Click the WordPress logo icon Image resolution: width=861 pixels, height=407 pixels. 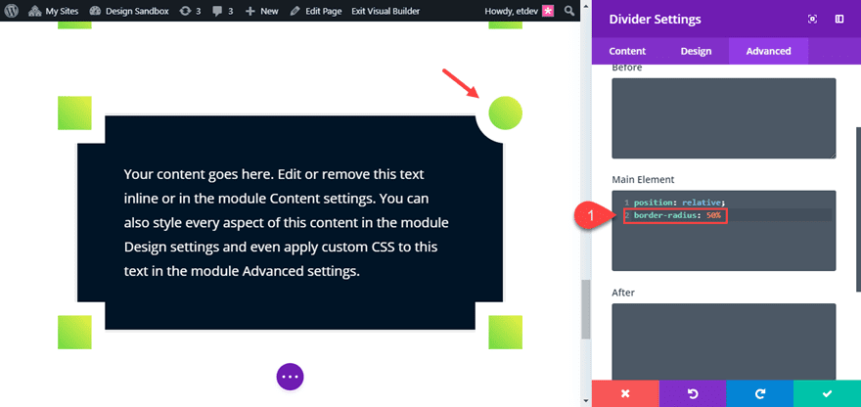tap(12, 11)
